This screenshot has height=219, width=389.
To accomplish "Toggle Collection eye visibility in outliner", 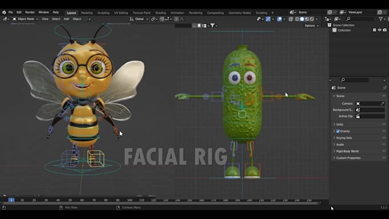I will [x=380, y=30].
